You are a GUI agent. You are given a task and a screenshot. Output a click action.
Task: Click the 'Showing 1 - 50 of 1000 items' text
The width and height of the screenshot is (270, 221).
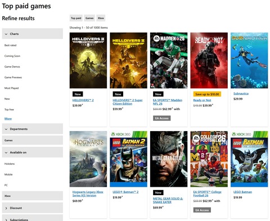[x=88, y=28]
